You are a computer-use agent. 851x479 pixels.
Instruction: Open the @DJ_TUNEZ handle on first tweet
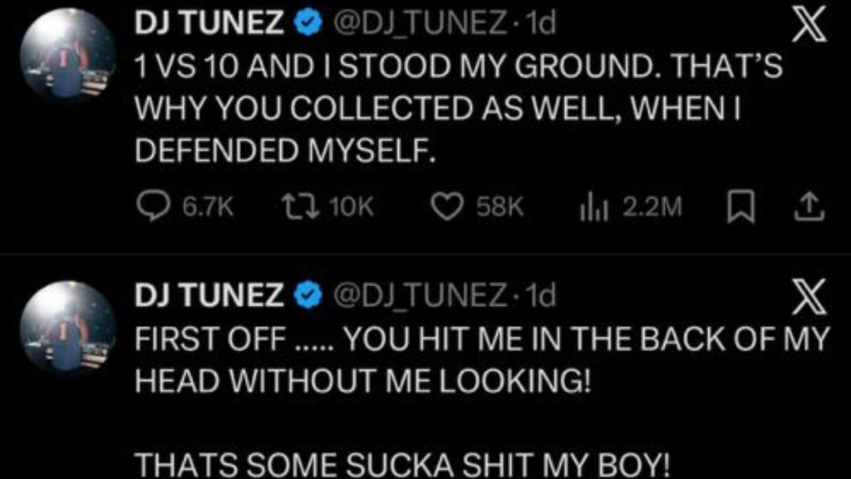coord(419,26)
